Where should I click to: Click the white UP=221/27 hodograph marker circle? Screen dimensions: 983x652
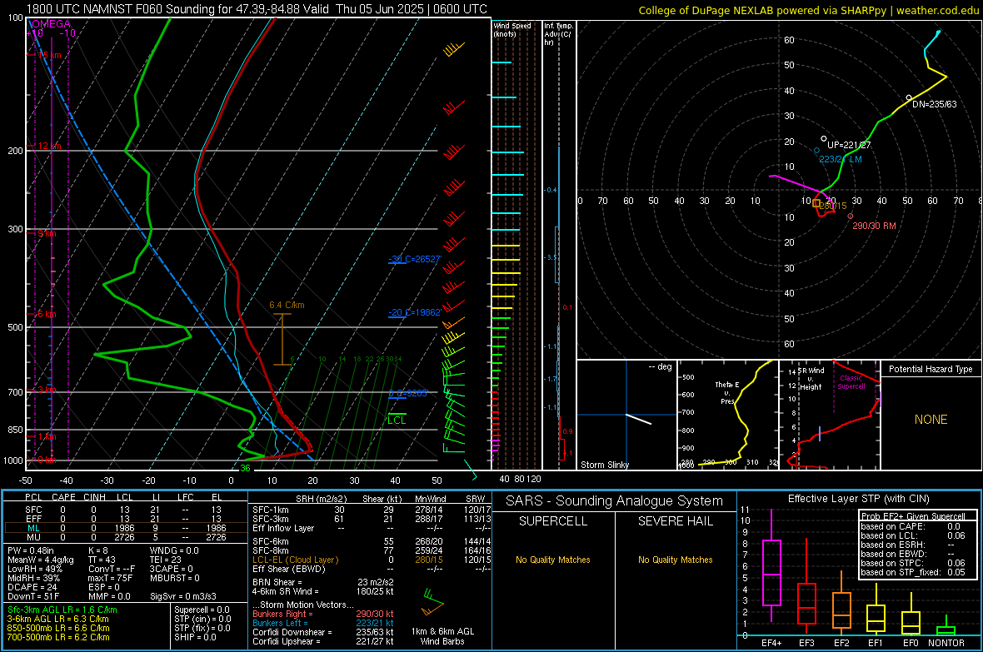tap(824, 138)
